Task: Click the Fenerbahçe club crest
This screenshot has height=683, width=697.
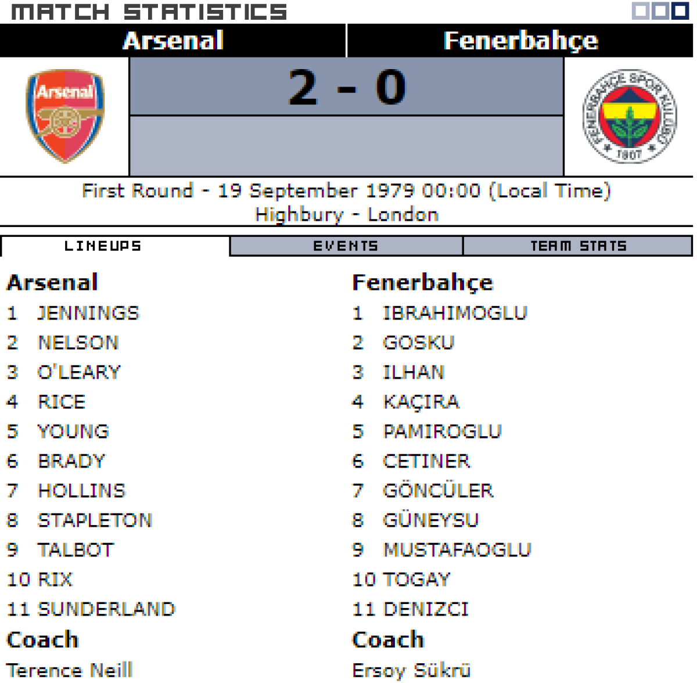Action: click(x=630, y=116)
